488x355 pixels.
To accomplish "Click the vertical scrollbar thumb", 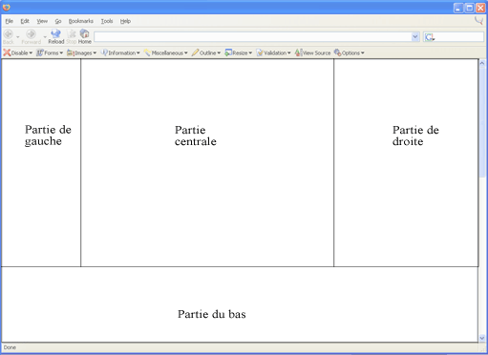I will (x=482, y=122).
